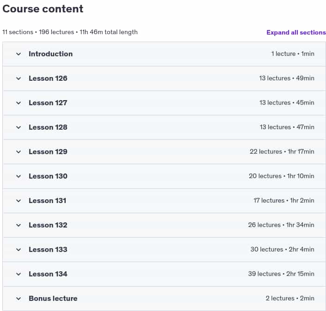
Task: Click '2 lectures • 2min' text
Action: coord(290,299)
